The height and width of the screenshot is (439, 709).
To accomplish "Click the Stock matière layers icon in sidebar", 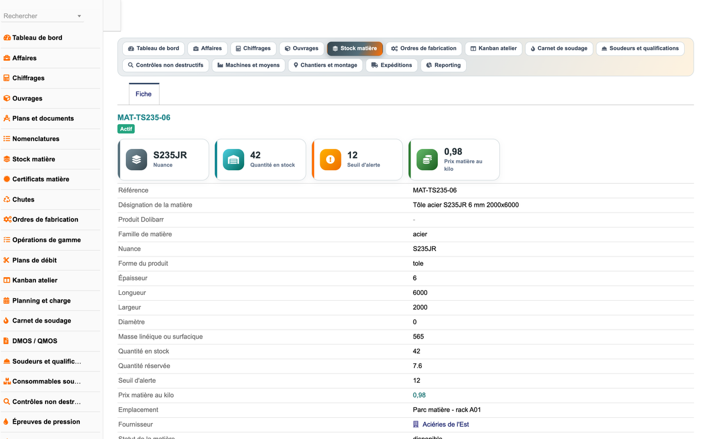I will click(x=7, y=159).
